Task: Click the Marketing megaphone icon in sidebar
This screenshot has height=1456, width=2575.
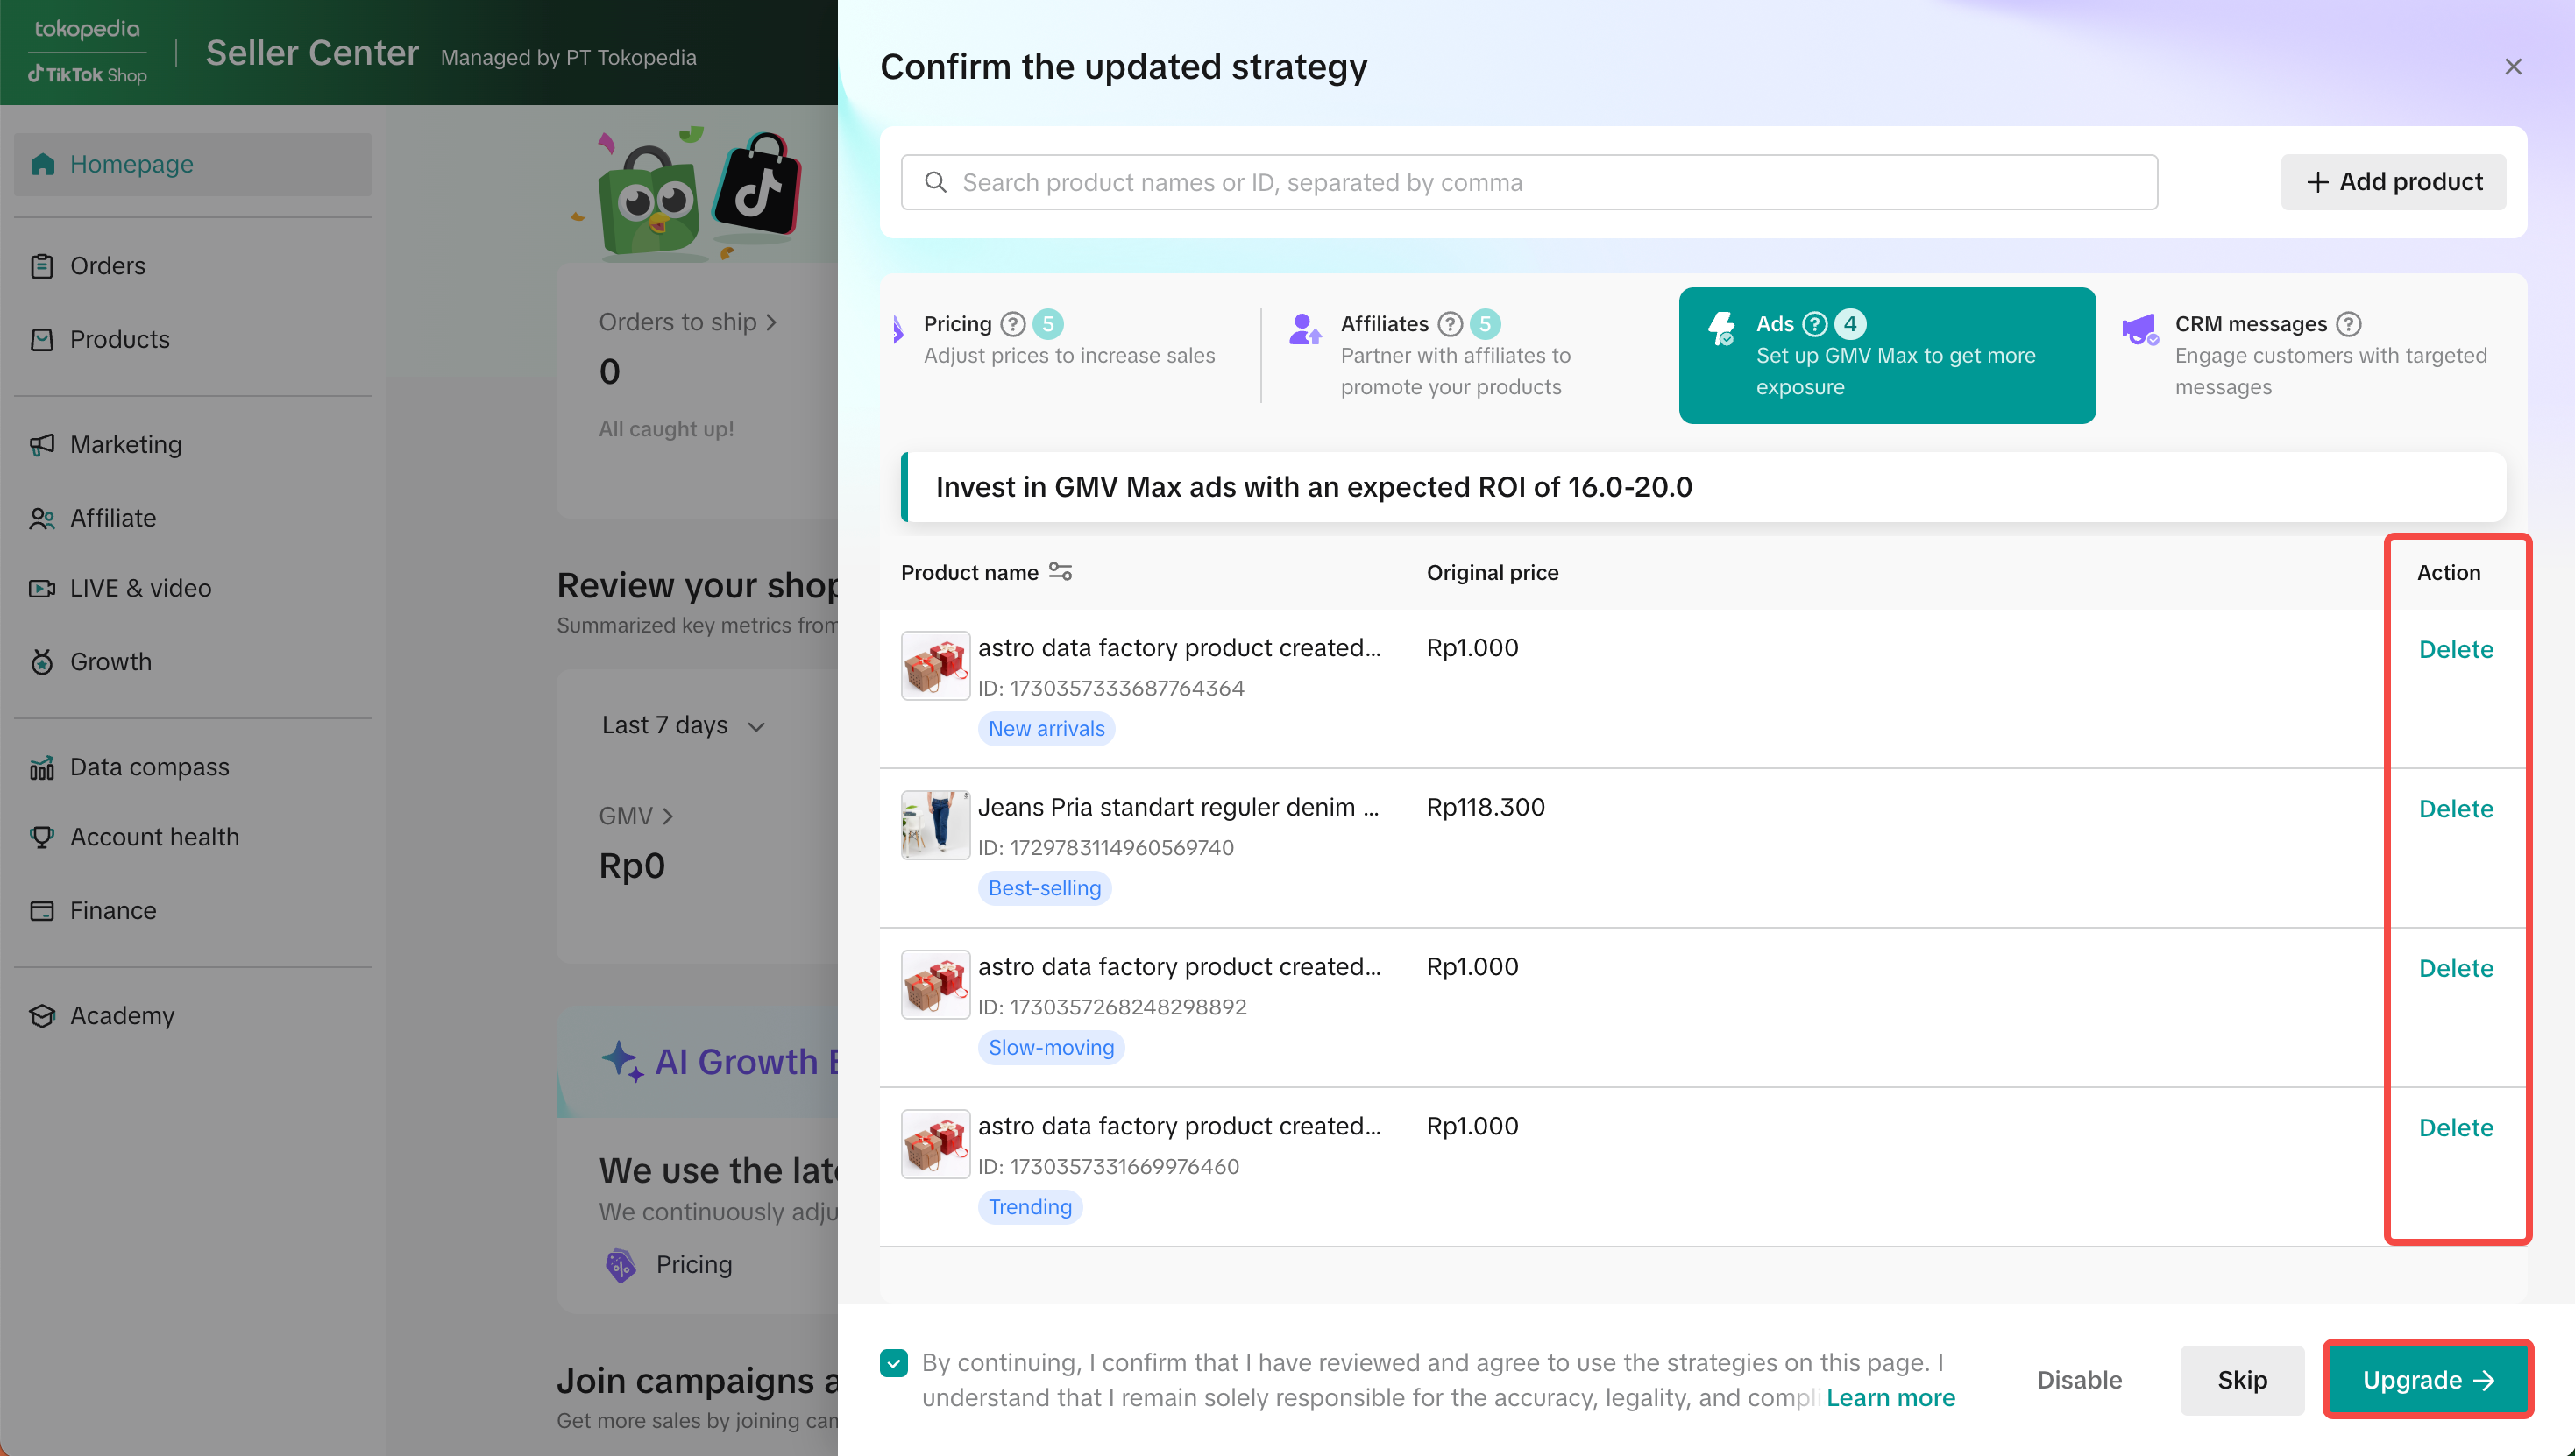Action: [42, 445]
